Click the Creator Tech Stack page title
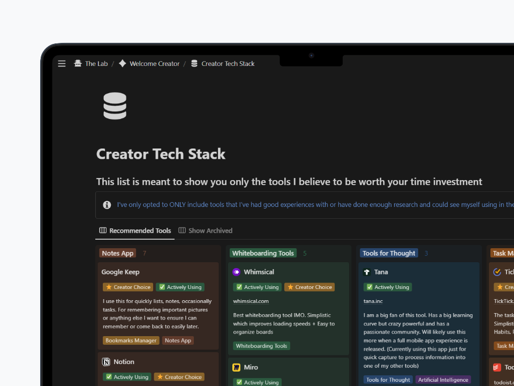Screen dimensions: 514x386 tap(161, 154)
